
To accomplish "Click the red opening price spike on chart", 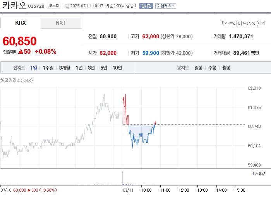I will click(125, 94).
